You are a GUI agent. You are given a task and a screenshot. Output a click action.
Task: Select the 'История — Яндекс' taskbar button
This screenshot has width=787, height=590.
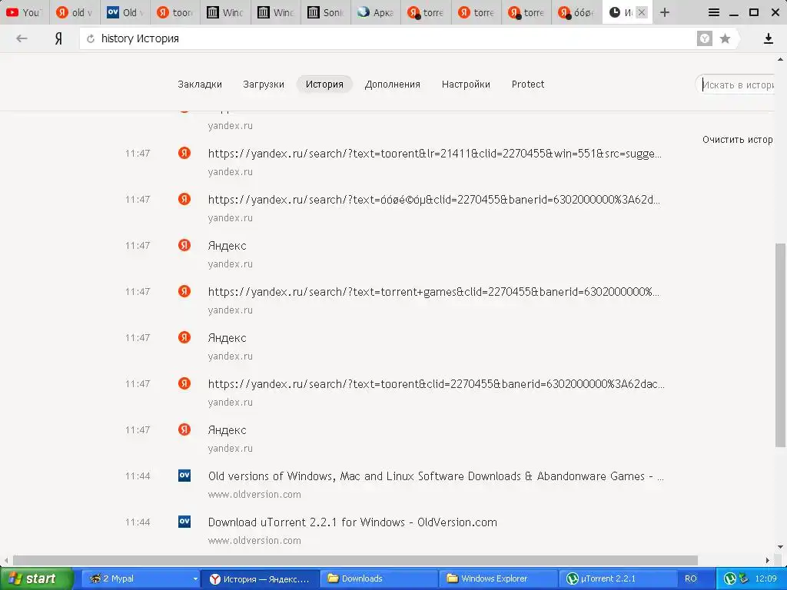click(x=259, y=579)
